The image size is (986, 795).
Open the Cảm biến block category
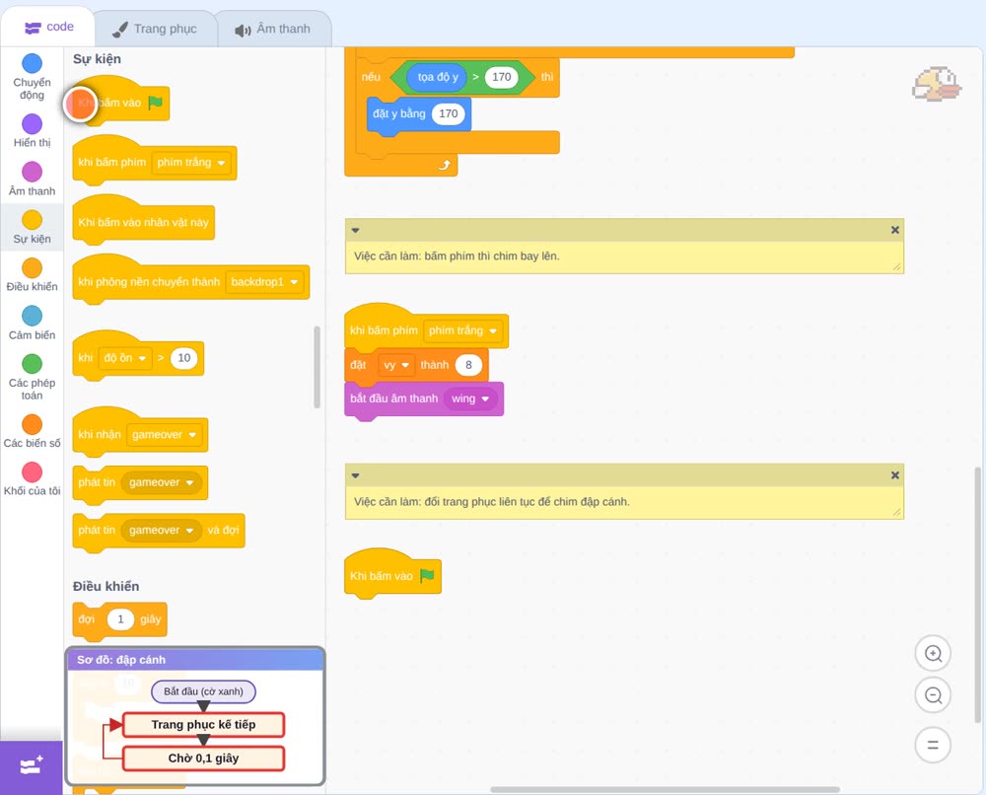point(32,324)
